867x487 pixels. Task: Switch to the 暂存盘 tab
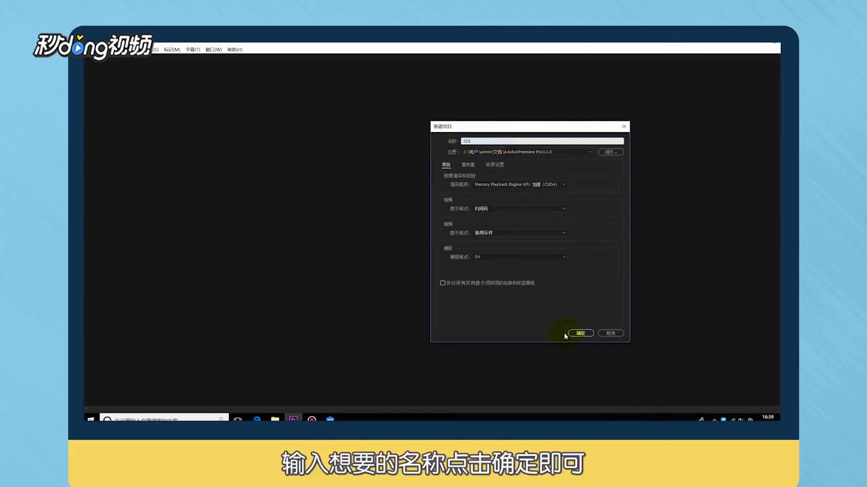[x=468, y=164]
